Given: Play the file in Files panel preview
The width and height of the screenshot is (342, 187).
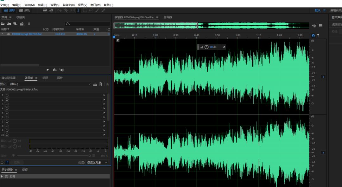Looking at the screenshot, I should (x=47, y=70).
